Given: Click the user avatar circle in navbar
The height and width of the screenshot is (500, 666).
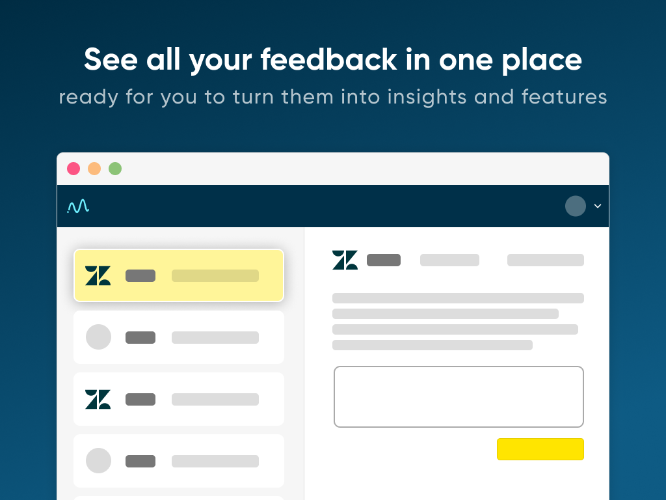Looking at the screenshot, I should (576, 206).
